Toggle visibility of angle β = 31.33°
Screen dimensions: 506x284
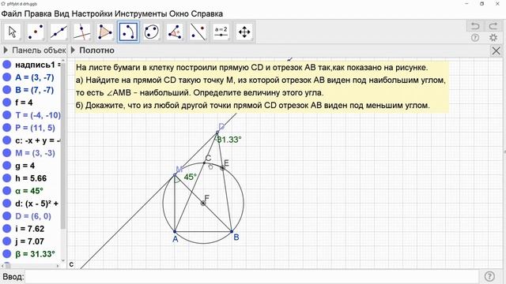tap(7, 254)
